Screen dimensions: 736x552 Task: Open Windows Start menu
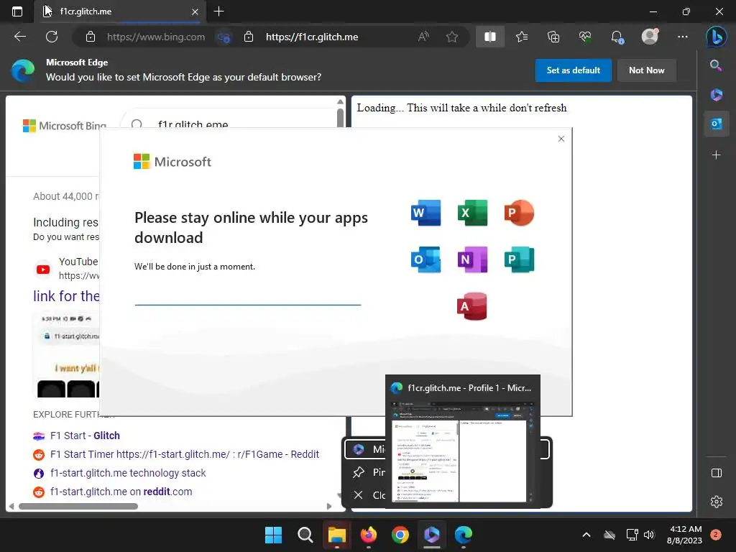click(x=273, y=535)
